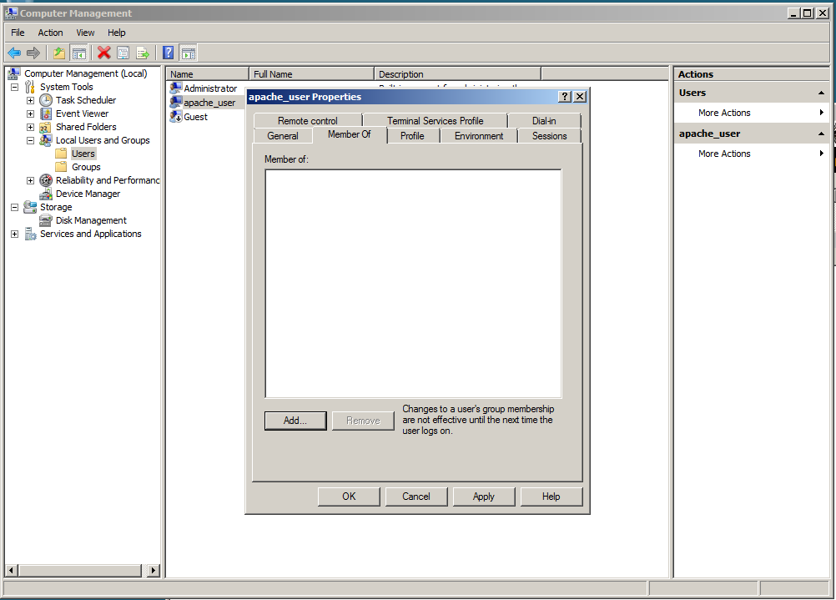Viewport: 836px width, 600px height.
Task: Open the Help menu
Action: [116, 33]
